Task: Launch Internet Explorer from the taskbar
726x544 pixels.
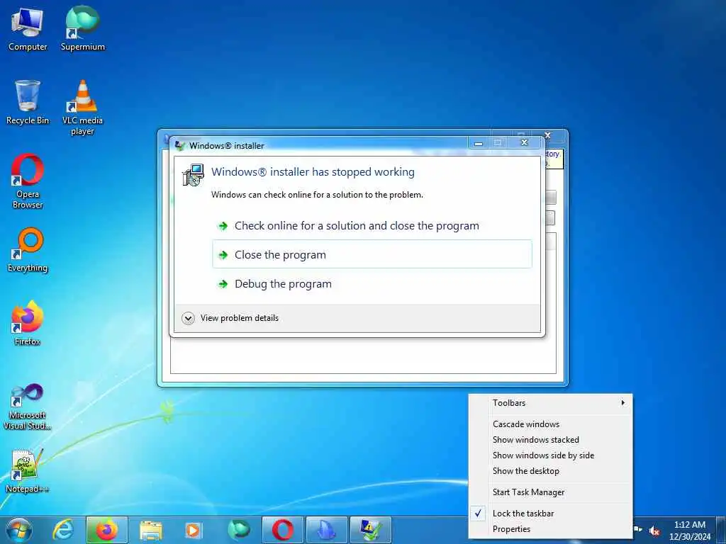Action: tap(63, 530)
